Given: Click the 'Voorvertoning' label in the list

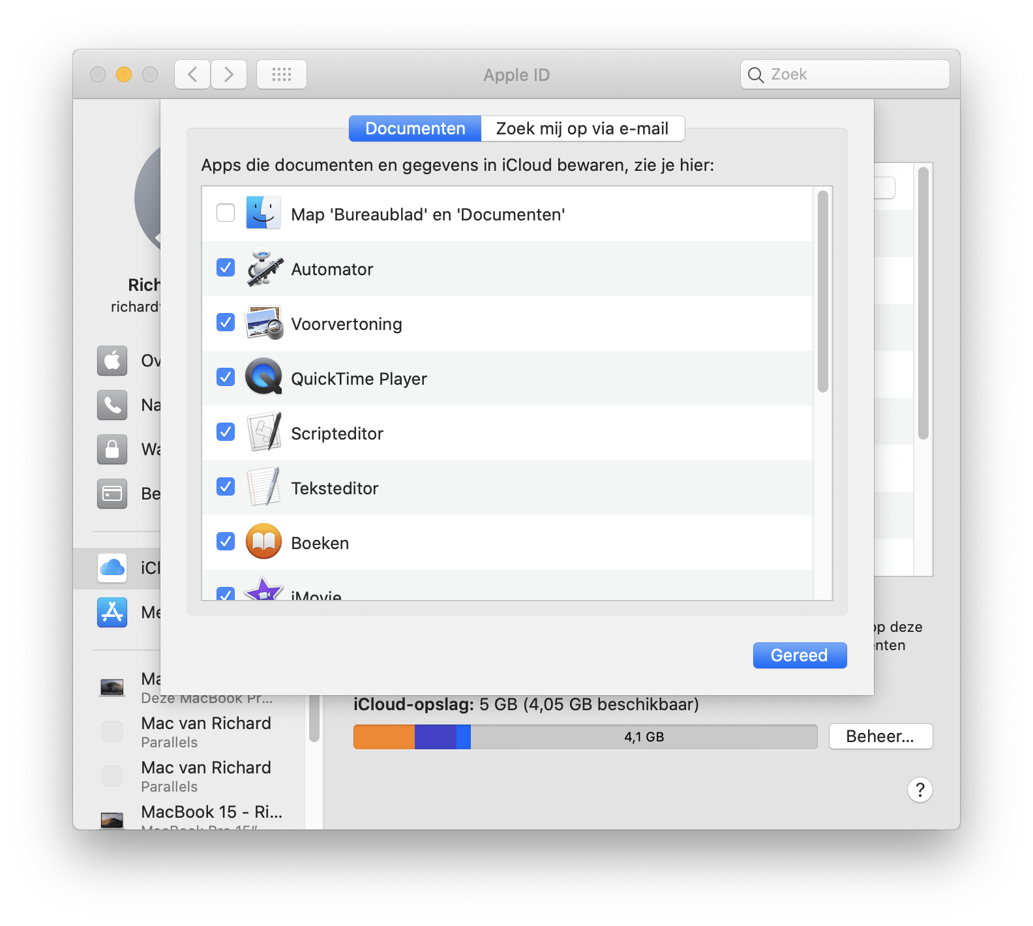Looking at the screenshot, I should (x=346, y=324).
